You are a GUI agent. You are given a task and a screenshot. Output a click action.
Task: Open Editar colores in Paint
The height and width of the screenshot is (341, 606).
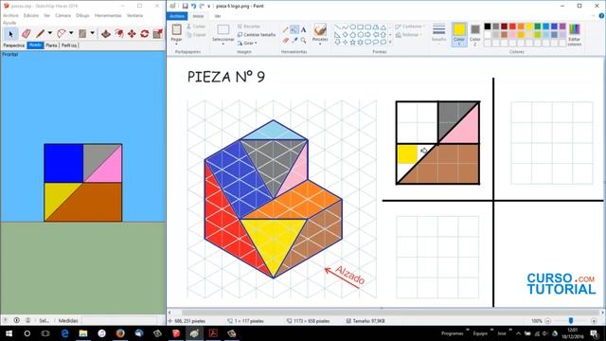click(x=575, y=35)
